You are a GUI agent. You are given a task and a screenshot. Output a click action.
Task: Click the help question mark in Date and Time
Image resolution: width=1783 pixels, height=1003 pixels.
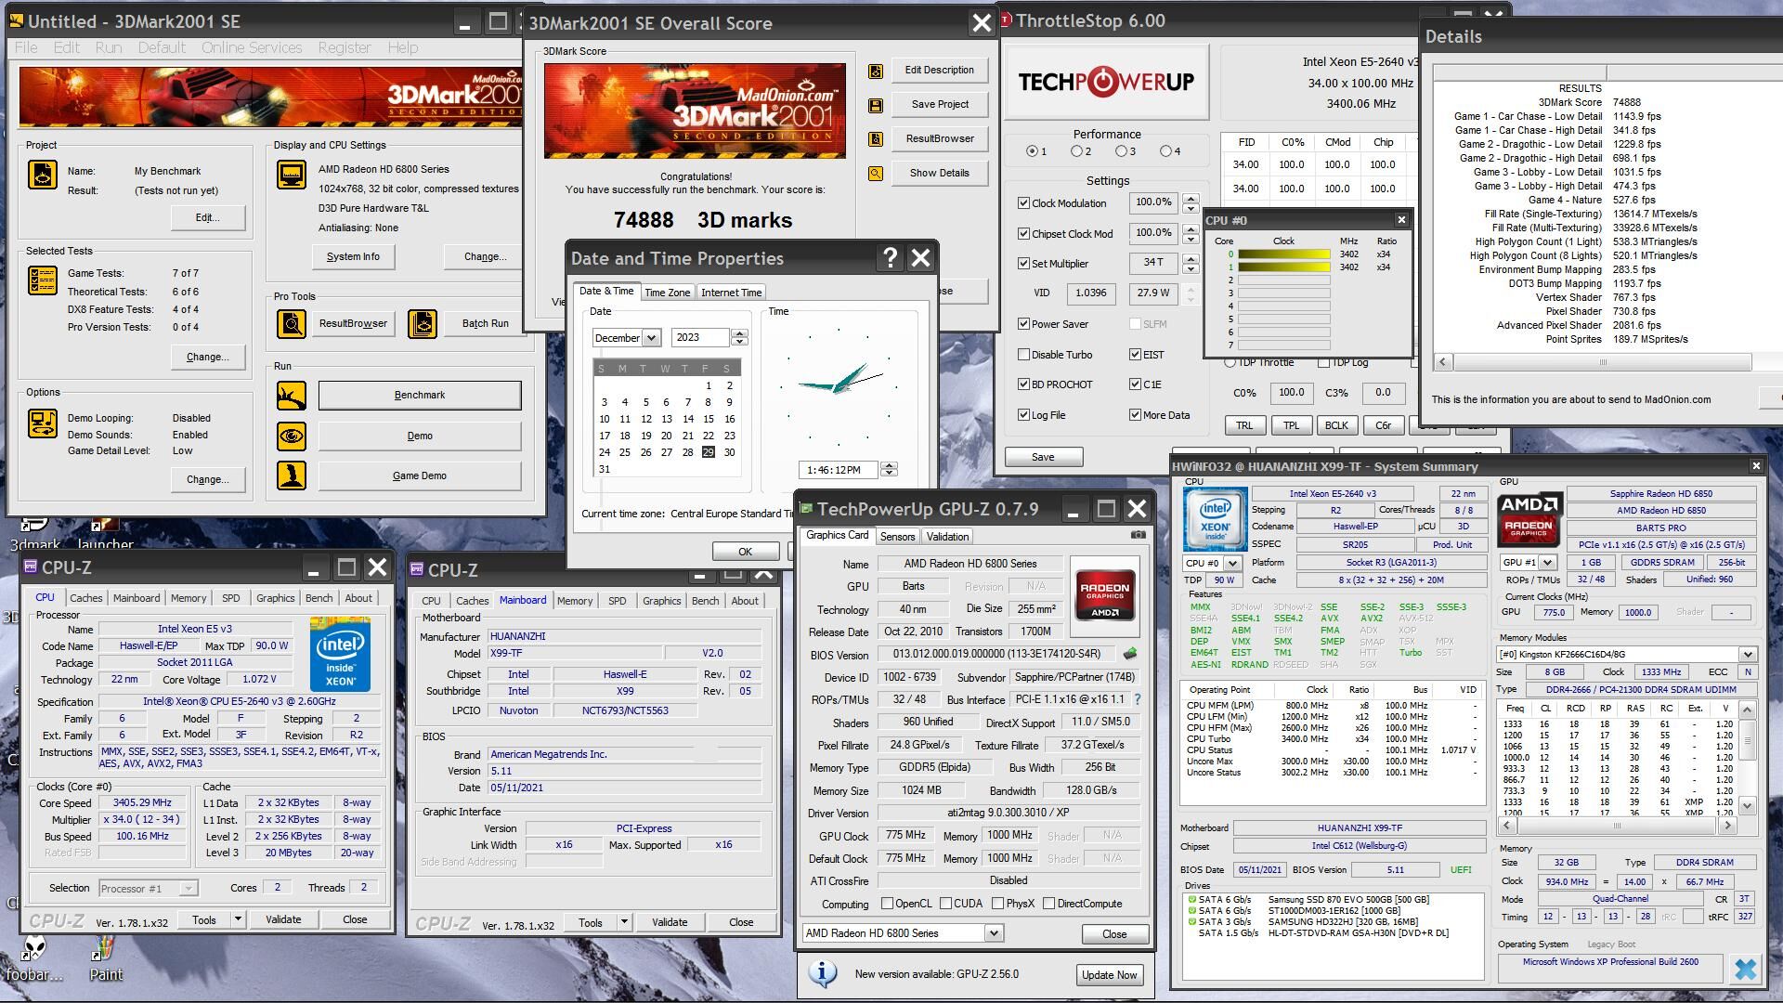890,258
